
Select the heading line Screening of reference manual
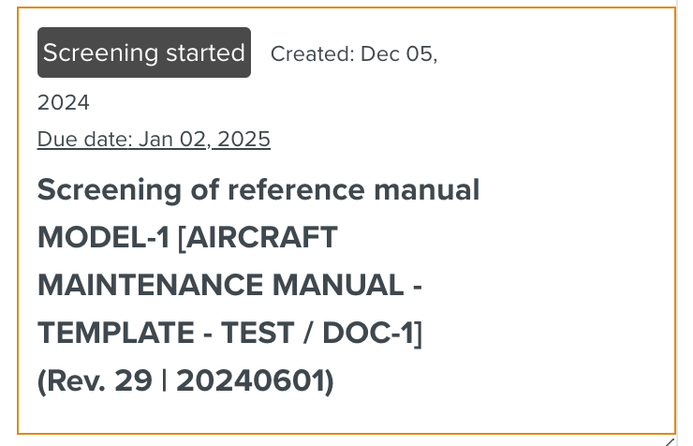pyautogui.click(x=258, y=190)
